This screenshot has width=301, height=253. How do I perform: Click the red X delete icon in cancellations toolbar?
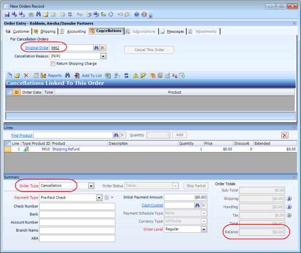click(26, 75)
